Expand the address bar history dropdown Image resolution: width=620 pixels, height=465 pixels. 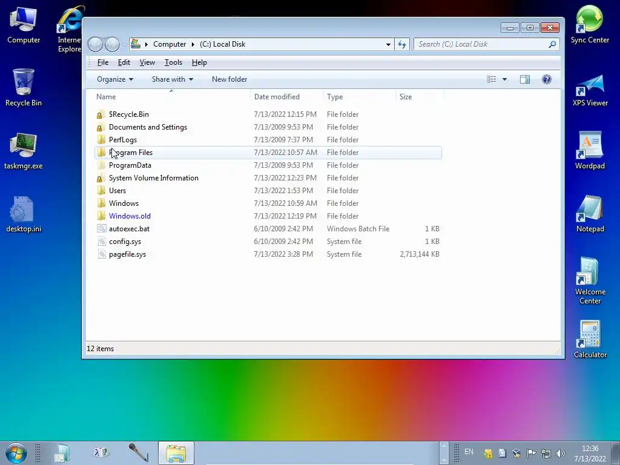(x=388, y=44)
